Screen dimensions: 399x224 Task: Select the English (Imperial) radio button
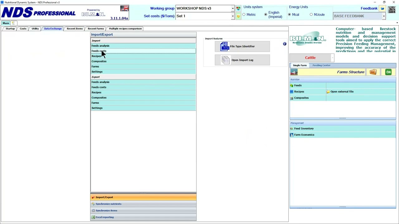click(x=266, y=15)
